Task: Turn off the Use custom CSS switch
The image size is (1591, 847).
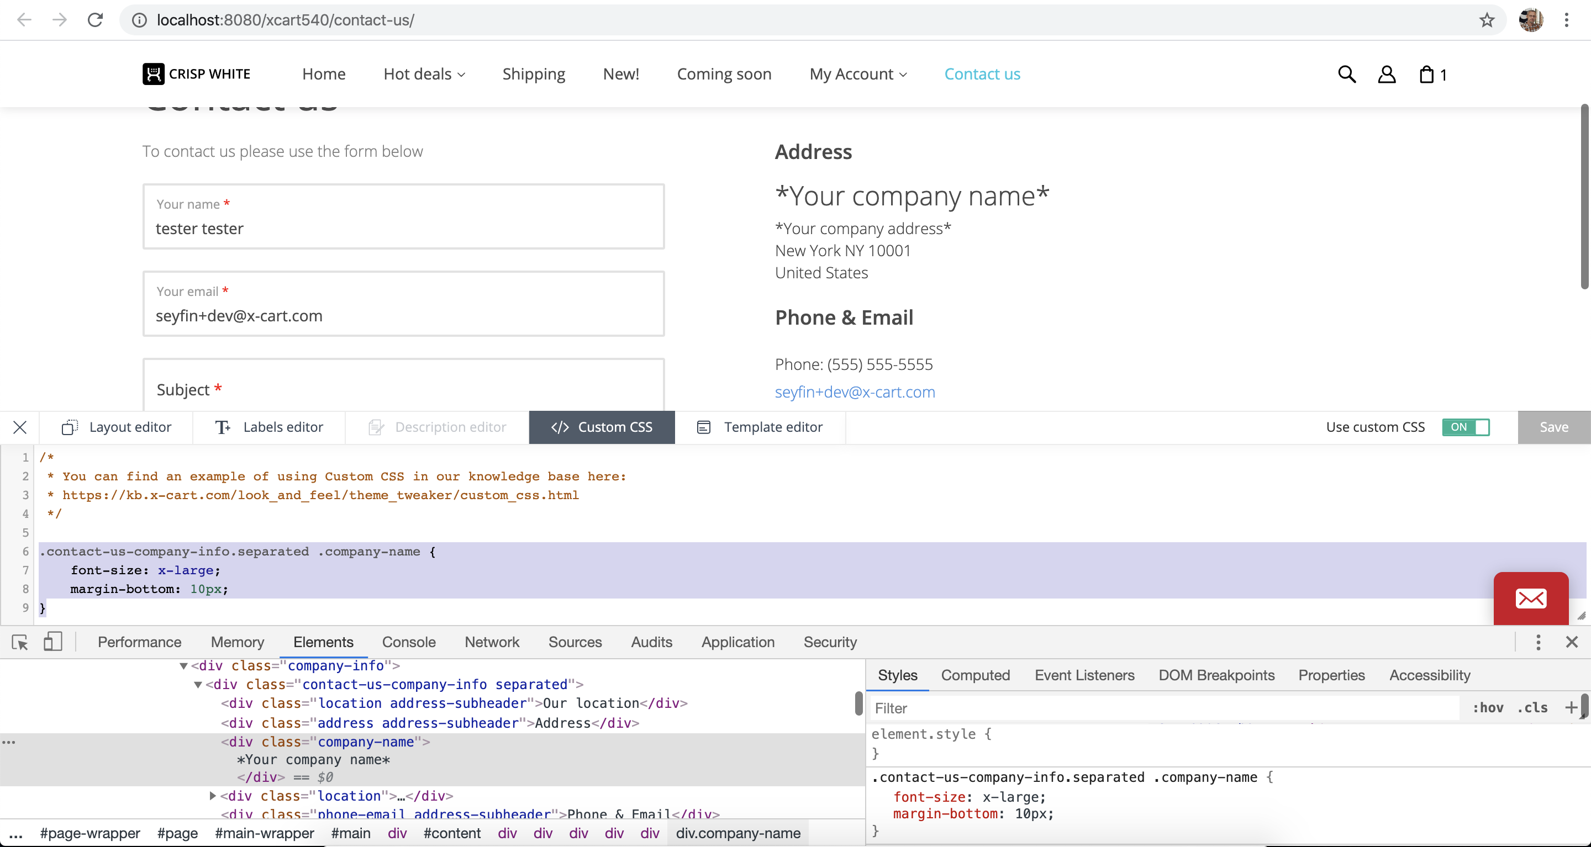Action: tap(1466, 427)
